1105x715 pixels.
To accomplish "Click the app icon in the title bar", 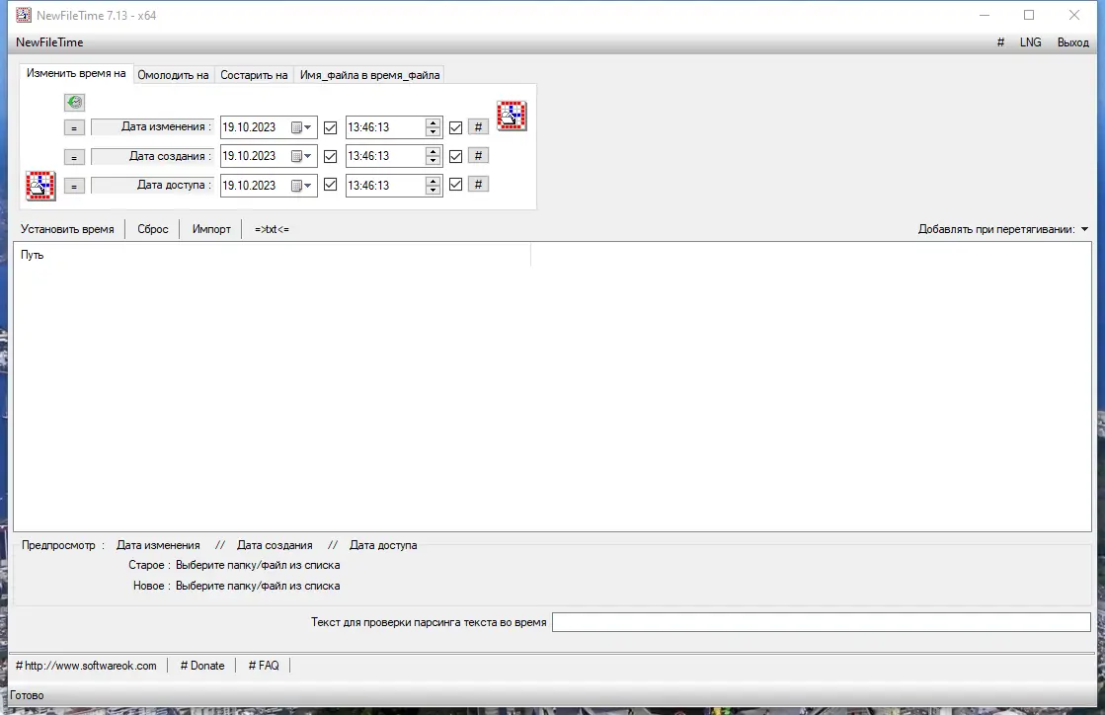I will [24, 15].
